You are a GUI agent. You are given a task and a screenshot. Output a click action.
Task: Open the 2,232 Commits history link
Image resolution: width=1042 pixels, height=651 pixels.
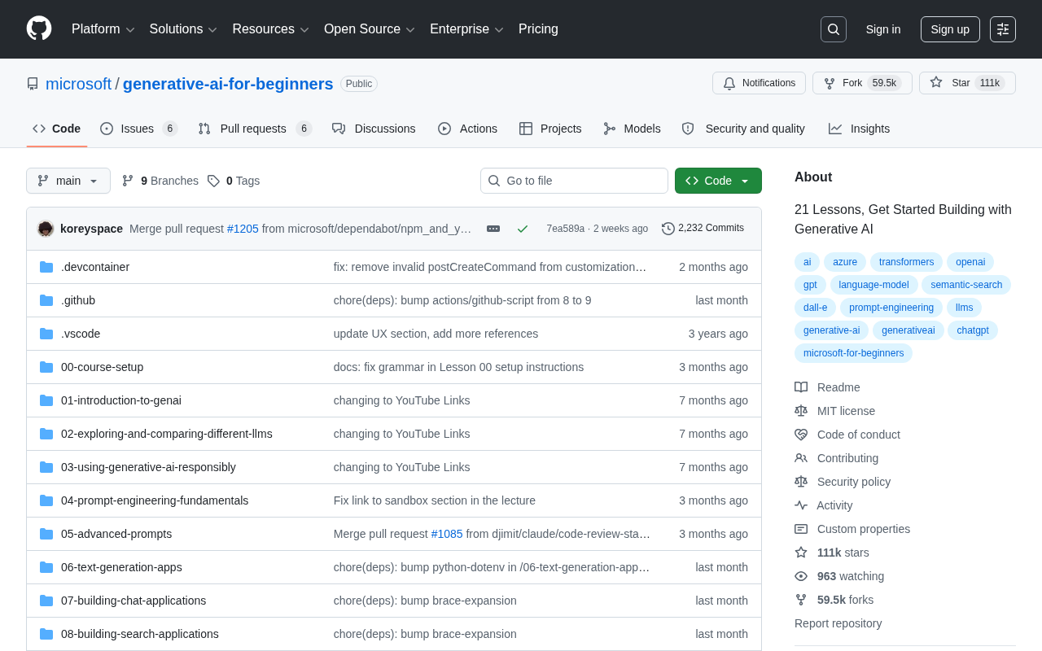coord(703,229)
